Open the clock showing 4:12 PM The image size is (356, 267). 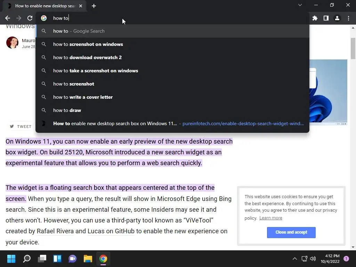pos(330,259)
